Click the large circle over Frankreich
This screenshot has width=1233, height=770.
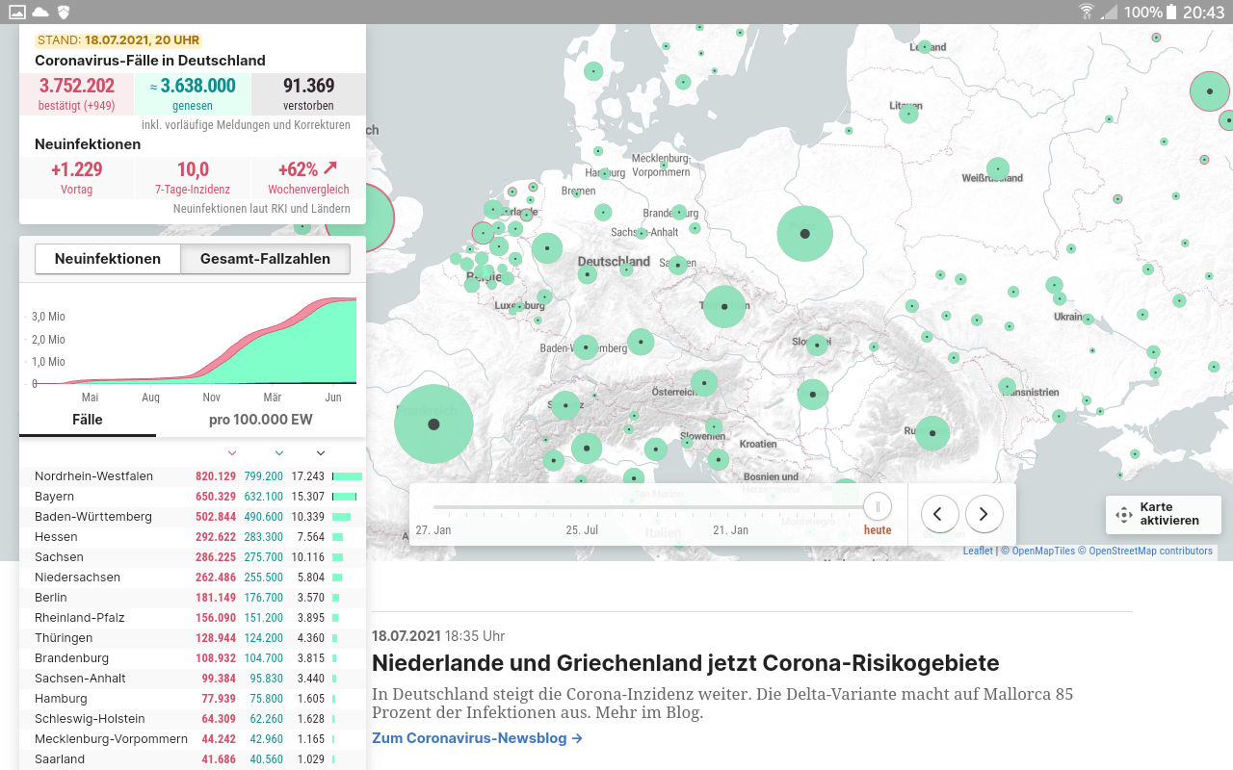[433, 424]
